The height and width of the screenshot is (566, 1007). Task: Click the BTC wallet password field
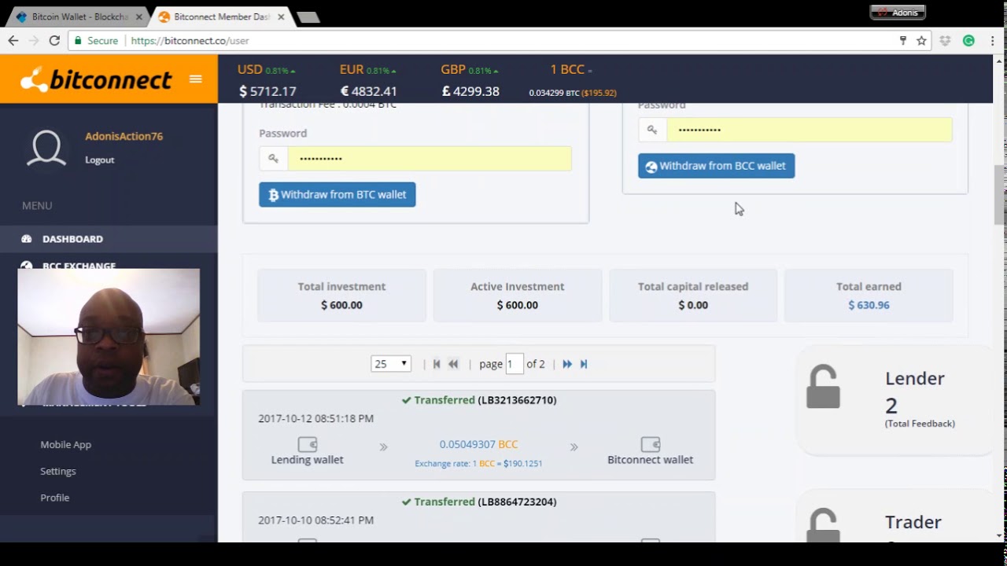430,158
